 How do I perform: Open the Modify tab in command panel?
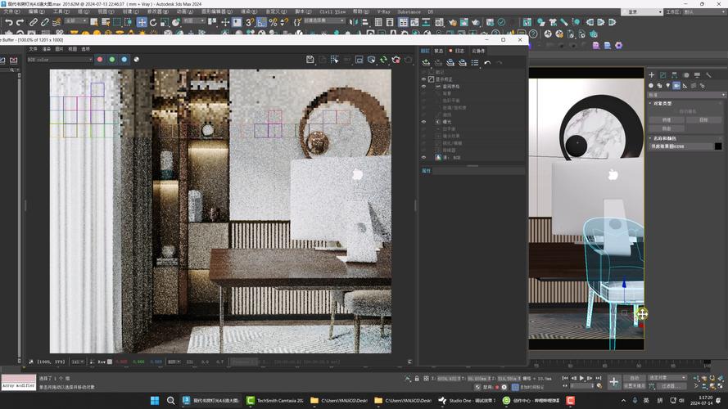[x=663, y=74]
